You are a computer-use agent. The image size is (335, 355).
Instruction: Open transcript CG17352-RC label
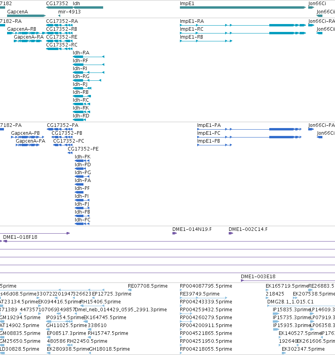coord(62,45)
